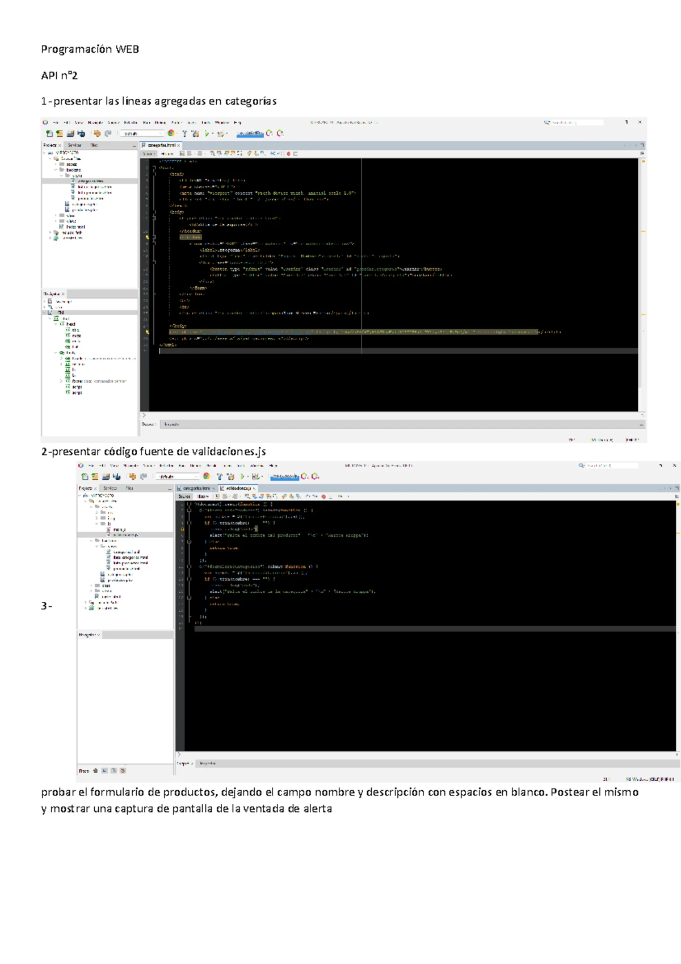681x964 pixels.
Task: Collapse body node in Navigator tree
Action: tap(56, 353)
